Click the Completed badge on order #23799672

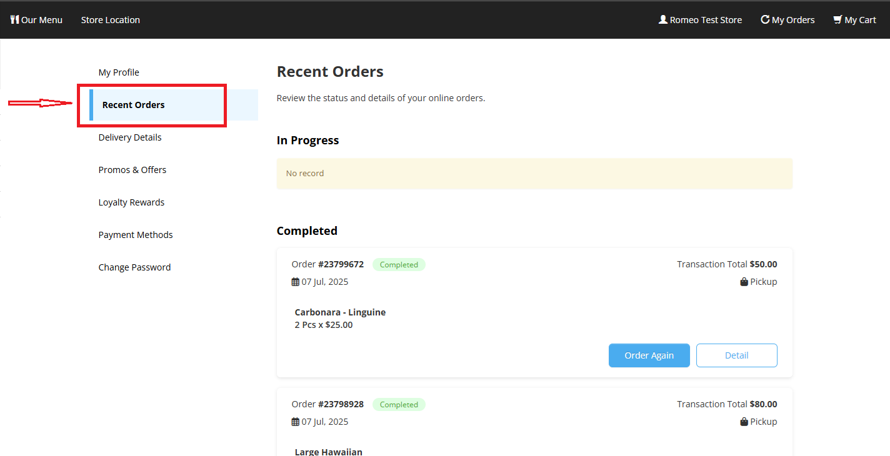(399, 264)
